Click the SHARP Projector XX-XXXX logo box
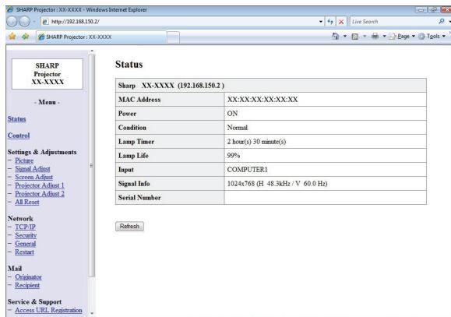Image resolution: width=451 pixels, height=317 pixels. pyautogui.click(x=48, y=74)
